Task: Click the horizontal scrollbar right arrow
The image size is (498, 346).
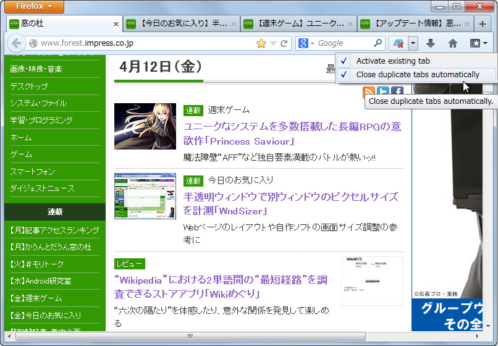Action: [477, 336]
